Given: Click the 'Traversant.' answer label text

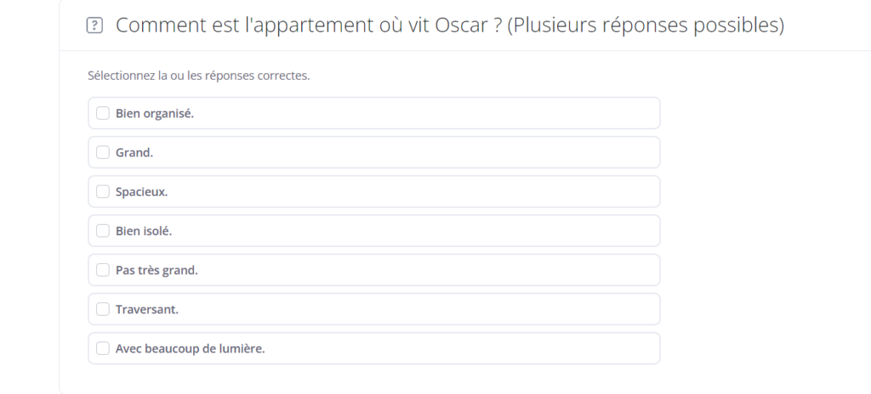Looking at the screenshot, I should 146,310.
